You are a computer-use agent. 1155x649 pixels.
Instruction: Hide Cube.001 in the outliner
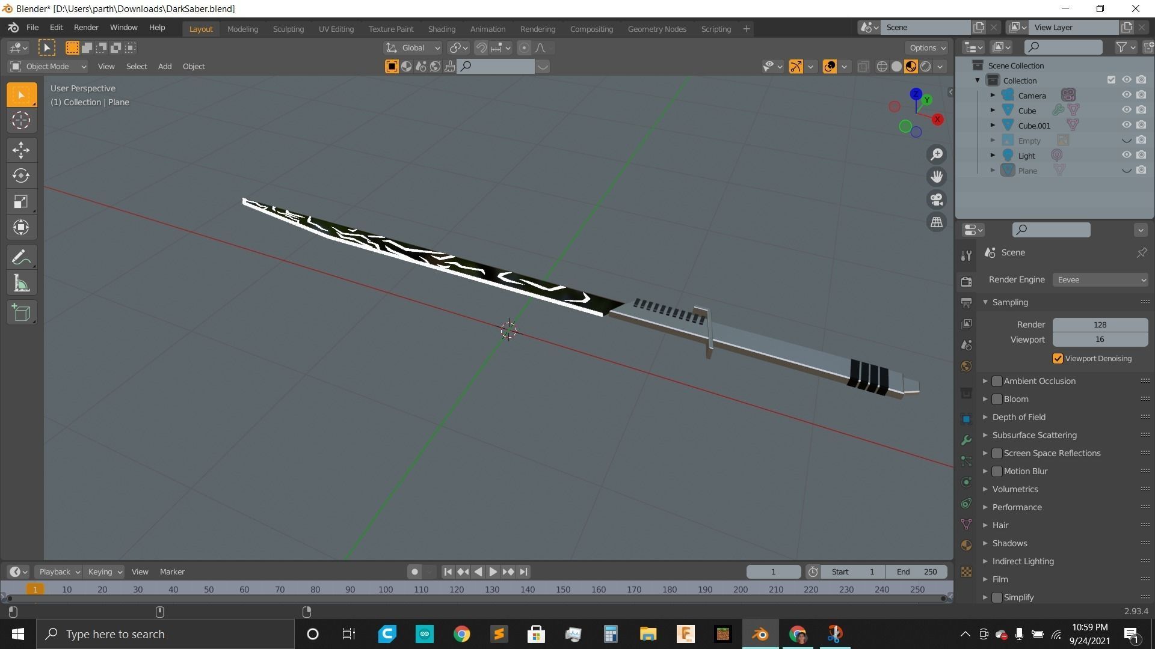click(x=1126, y=125)
